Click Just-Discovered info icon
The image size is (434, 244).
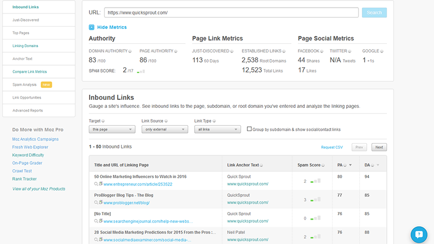(232, 51)
